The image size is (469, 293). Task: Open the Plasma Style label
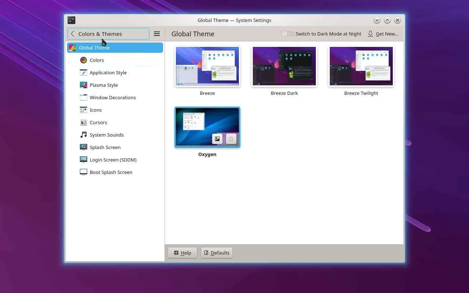point(104,85)
